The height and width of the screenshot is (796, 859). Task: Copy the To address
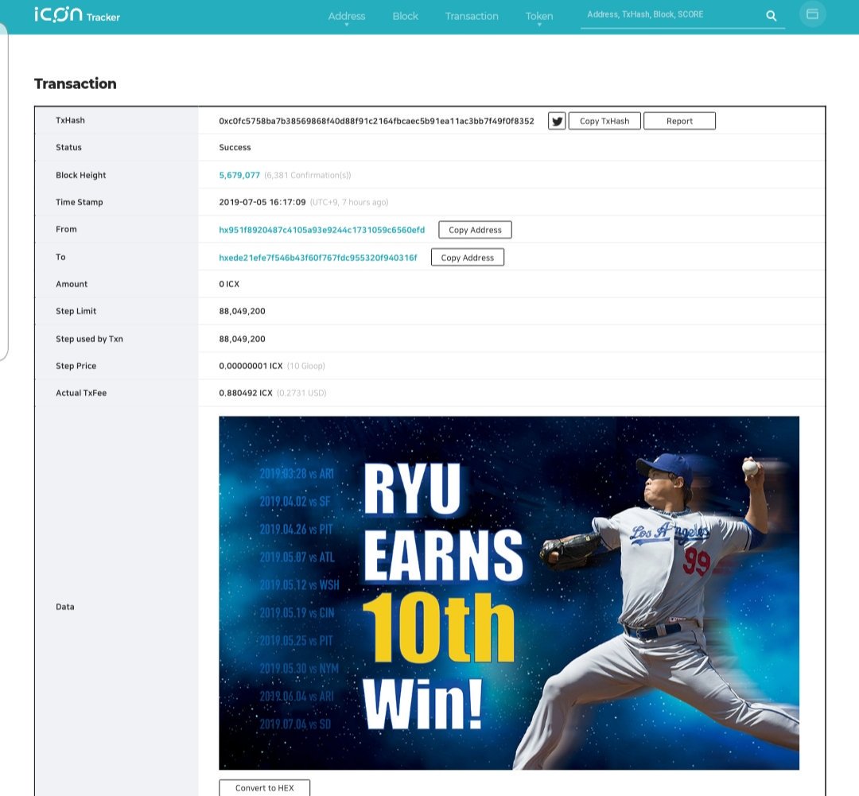click(467, 258)
